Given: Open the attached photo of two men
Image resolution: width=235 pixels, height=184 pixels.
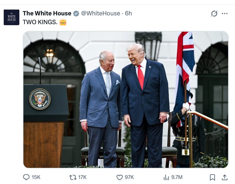Looking at the screenshot, I should (x=126, y=99).
